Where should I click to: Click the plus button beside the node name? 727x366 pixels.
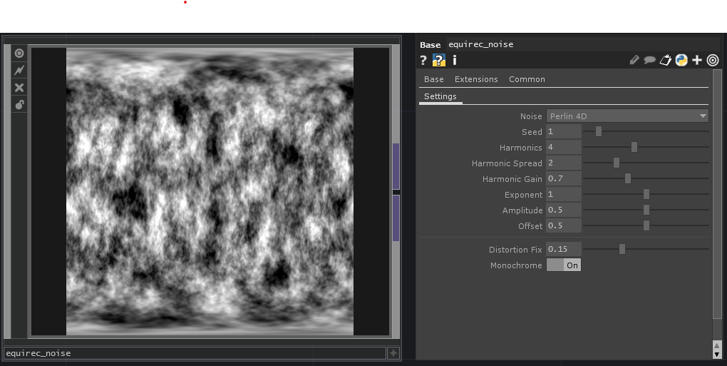(x=393, y=353)
